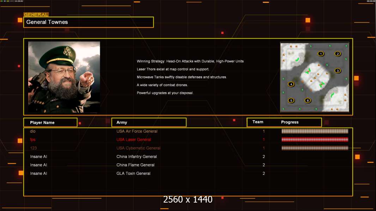This screenshot has height=211, width=376.
Task: Click start position marker 6 on minimap
Action: 308,101
